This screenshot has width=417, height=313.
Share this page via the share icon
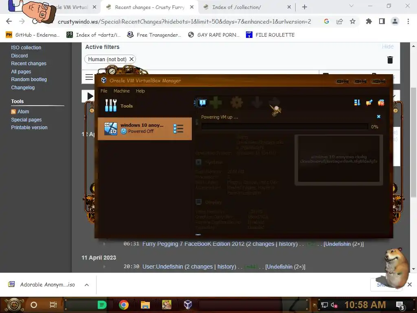pos(340,21)
